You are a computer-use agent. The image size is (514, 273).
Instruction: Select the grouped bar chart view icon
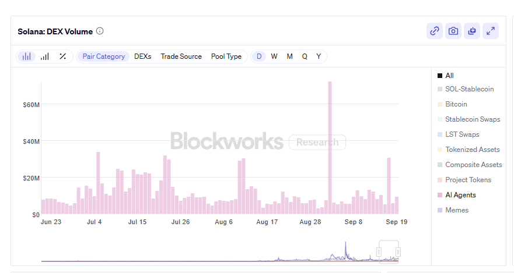[27, 56]
